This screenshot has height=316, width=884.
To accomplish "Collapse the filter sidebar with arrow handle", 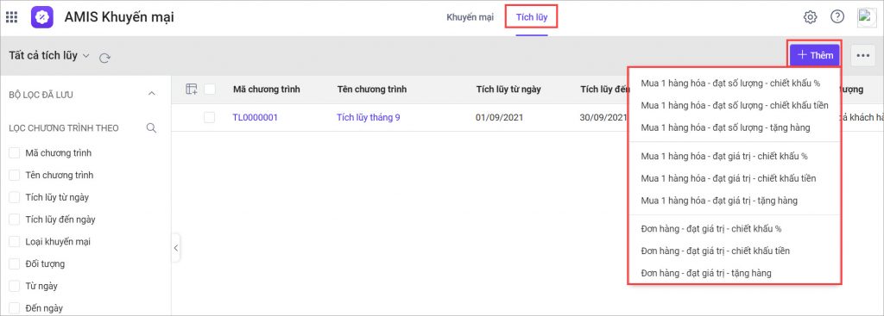I will (176, 247).
